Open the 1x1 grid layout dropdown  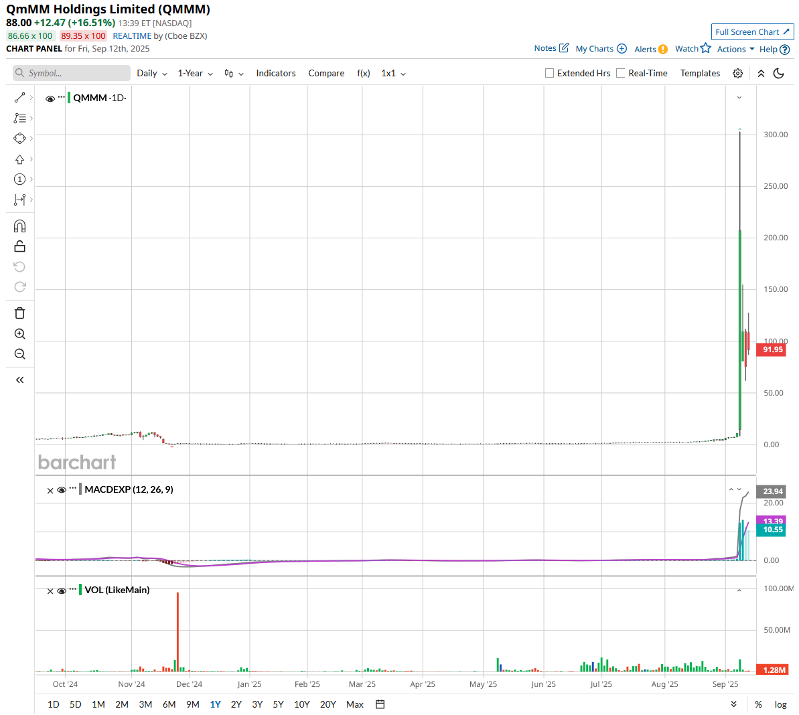(393, 74)
